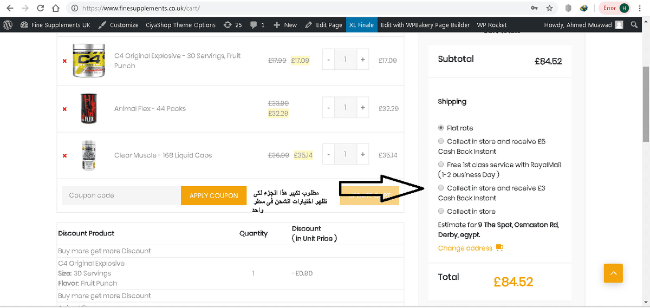The height and width of the screenshot is (308, 650).
Task: Open Clear Muscle - 168 Liquid Caps link
Action: pos(163,155)
